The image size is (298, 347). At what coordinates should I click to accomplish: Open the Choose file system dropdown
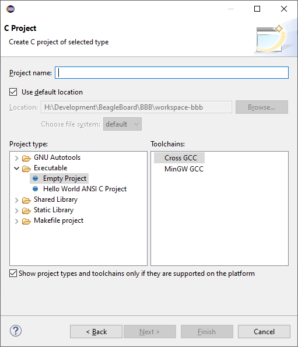point(122,124)
